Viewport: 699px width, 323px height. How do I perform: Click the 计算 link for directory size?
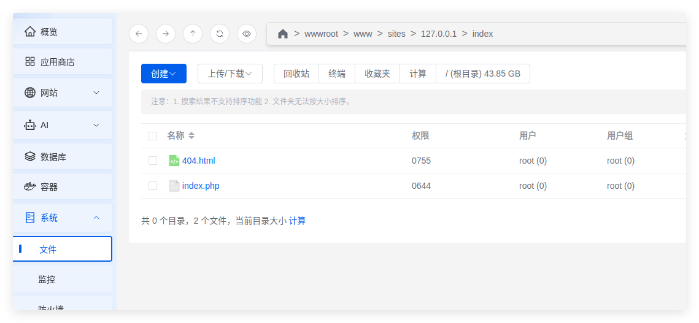point(298,221)
